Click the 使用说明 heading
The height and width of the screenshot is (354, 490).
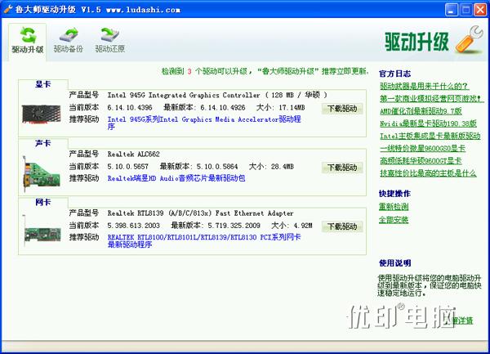(394, 263)
